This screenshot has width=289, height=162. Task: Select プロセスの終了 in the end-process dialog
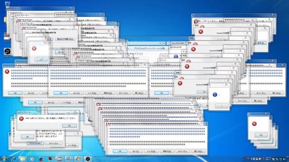(x=35, y=143)
